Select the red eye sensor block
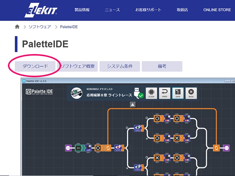This screenshot has width=235, height=176. [118, 148]
